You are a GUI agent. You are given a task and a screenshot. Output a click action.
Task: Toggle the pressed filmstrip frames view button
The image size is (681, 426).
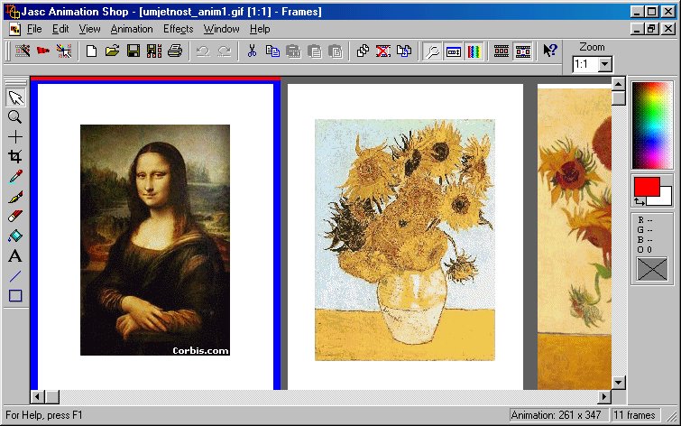tap(522, 51)
